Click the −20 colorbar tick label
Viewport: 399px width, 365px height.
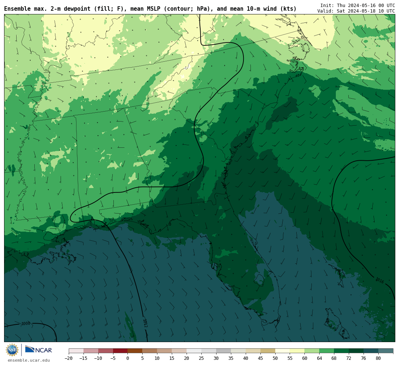click(x=69, y=358)
